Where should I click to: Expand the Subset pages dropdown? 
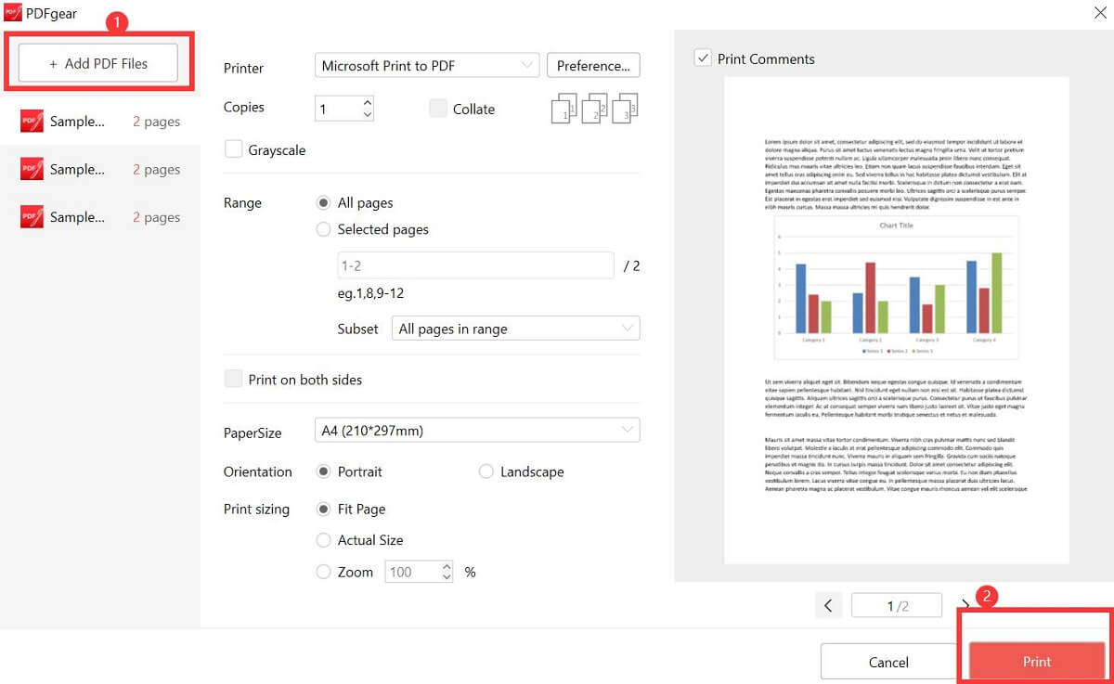point(515,329)
